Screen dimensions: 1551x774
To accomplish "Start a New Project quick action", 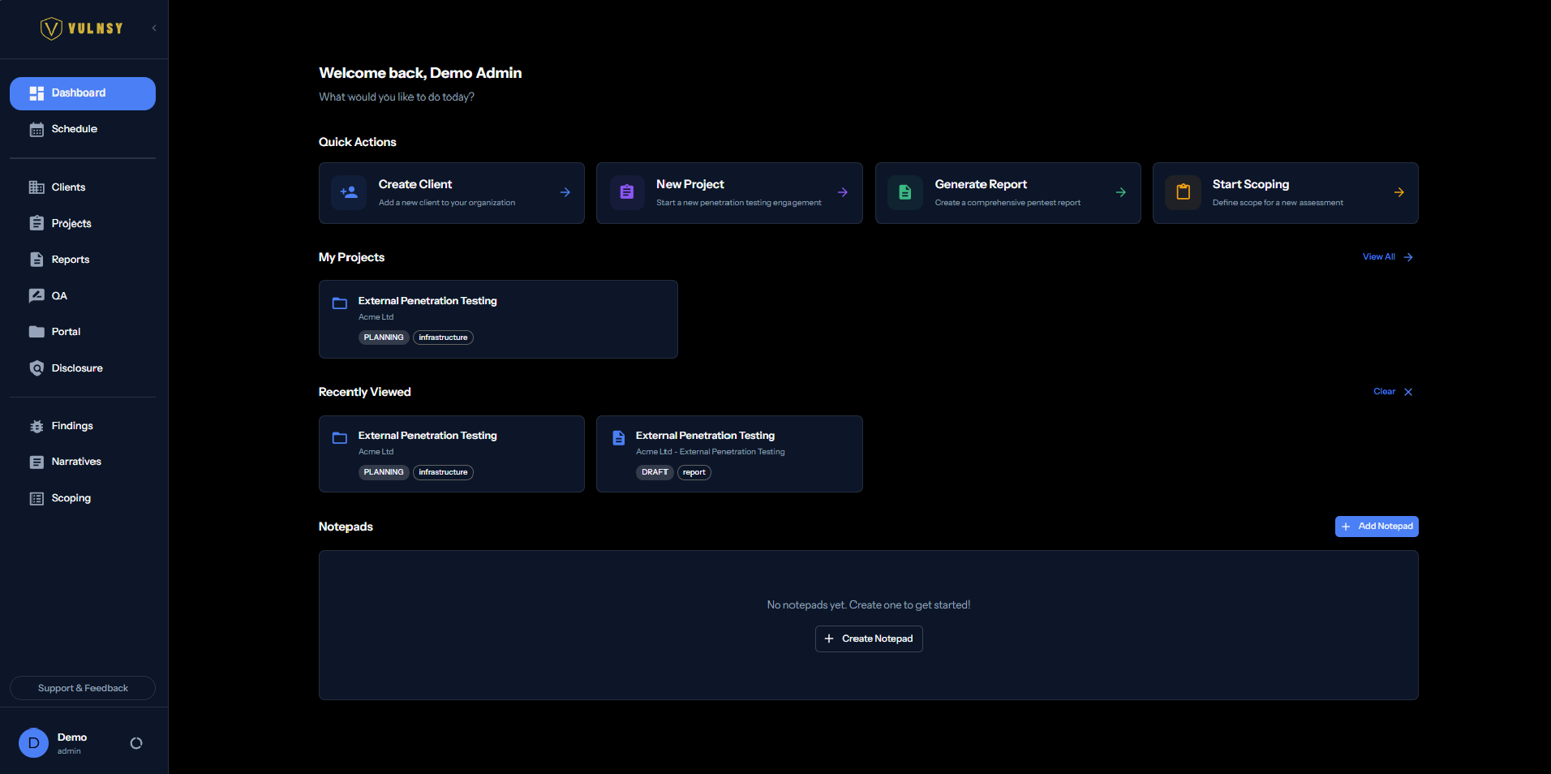I will tap(729, 193).
